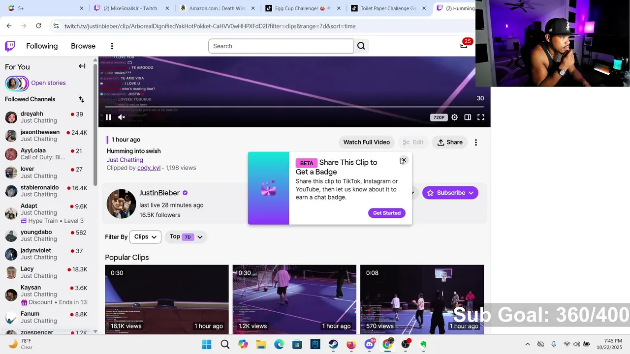Pause the clip video

[108, 117]
